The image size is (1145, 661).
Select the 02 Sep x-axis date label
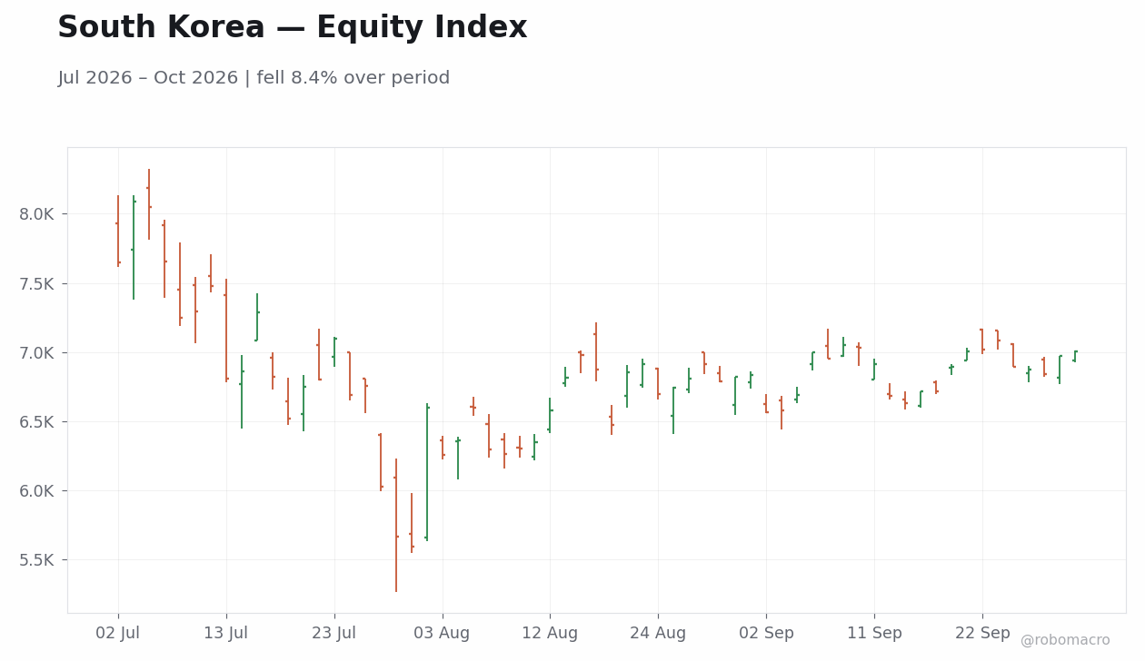point(766,633)
